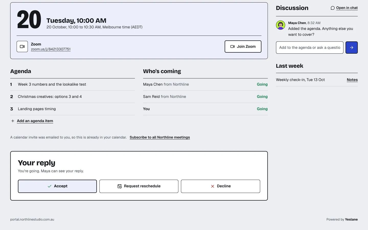
Task: Click the Zoom video camera icon box
Action: (22, 47)
